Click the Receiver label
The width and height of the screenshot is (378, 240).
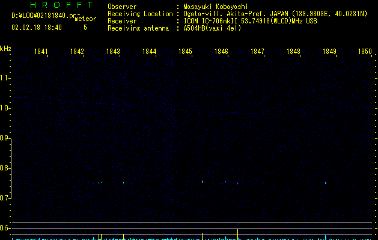coord(122,21)
